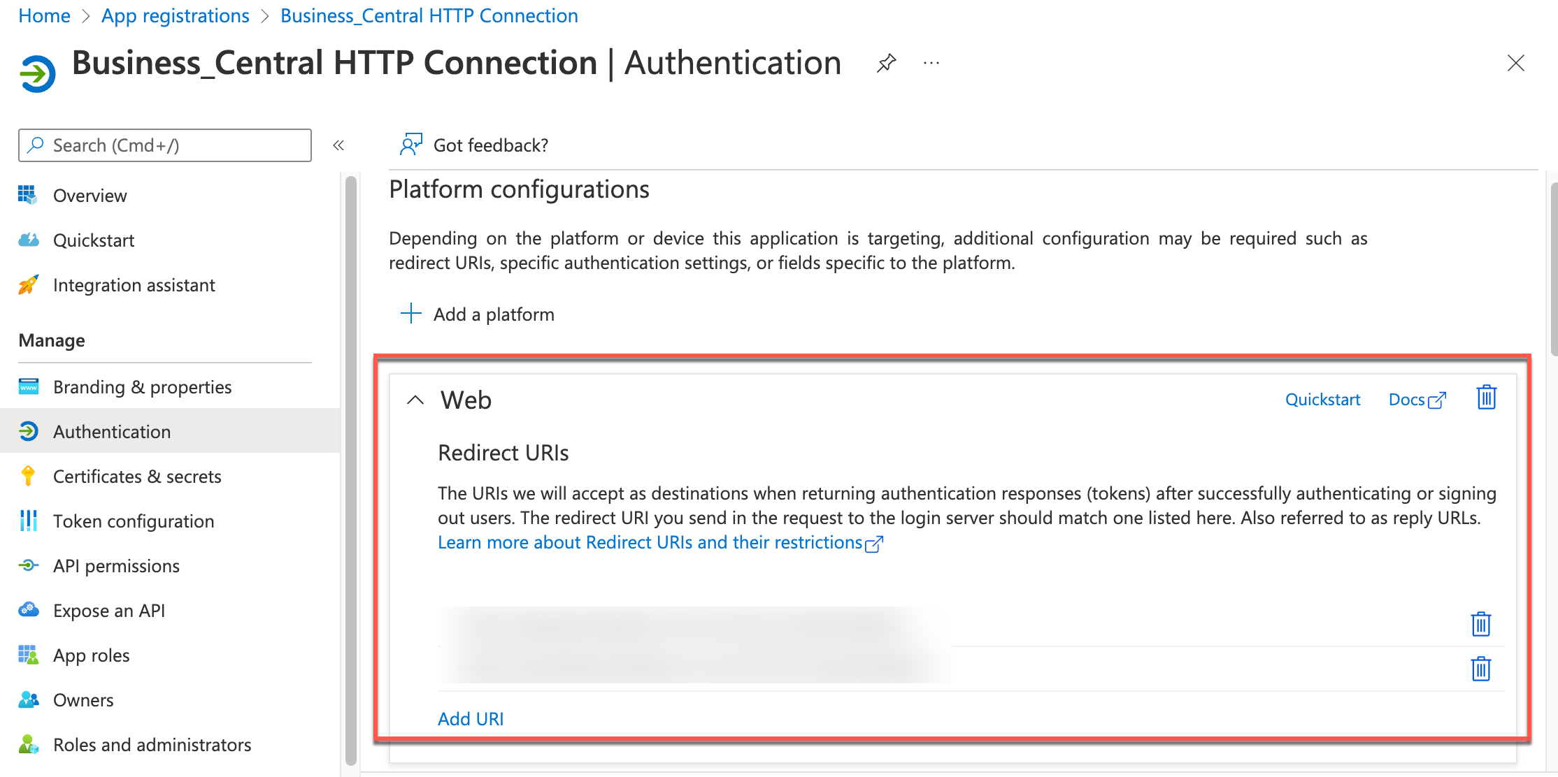This screenshot has width=1558, height=777.
Task: Open the Web Docs link
Action: [x=1417, y=400]
